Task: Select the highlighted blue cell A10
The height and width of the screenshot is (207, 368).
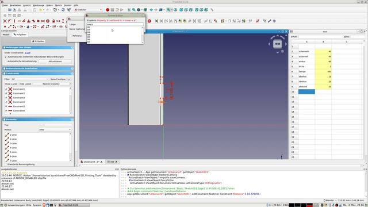Action: pyautogui.click(x=306, y=92)
